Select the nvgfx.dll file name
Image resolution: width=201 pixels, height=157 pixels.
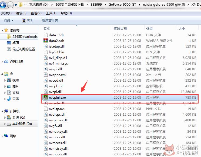click(x=55, y=126)
